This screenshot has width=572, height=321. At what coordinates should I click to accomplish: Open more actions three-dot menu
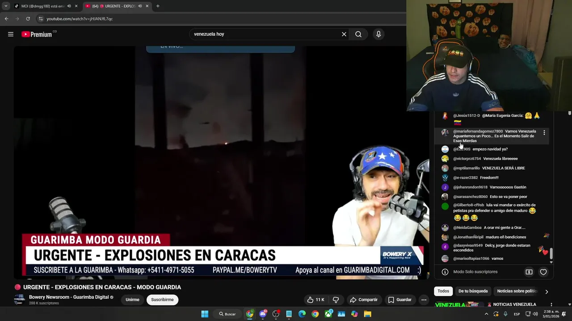424,300
